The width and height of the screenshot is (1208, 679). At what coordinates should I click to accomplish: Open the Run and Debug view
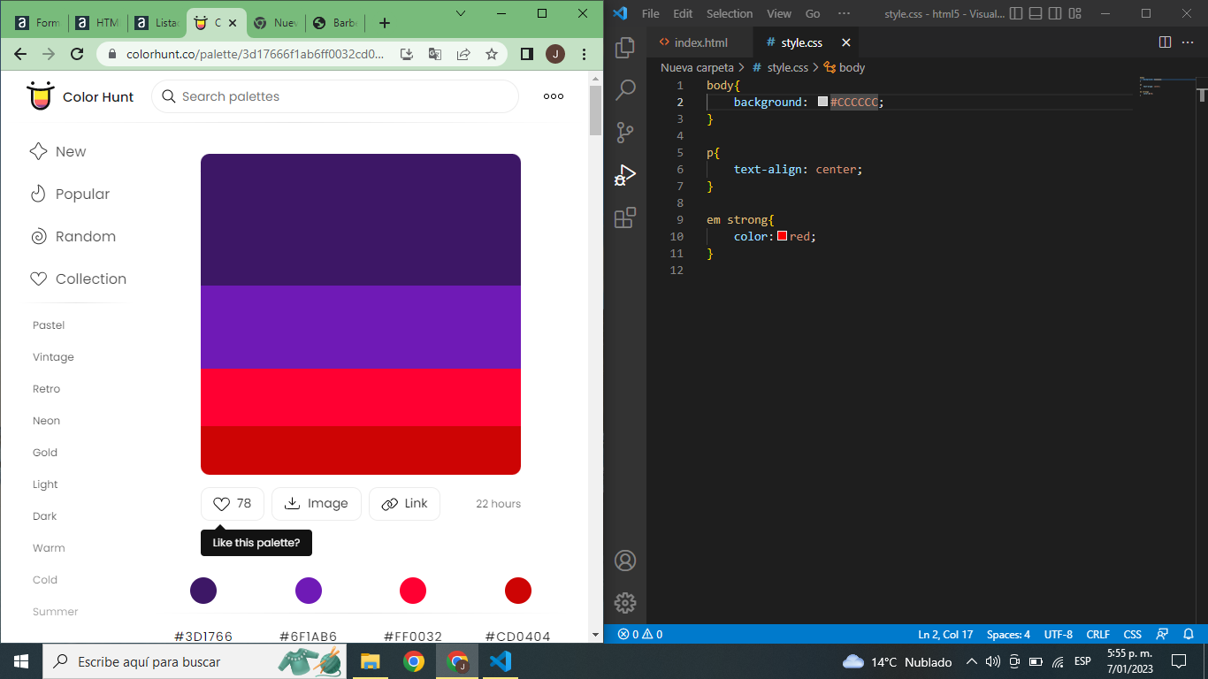(x=625, y=175)
